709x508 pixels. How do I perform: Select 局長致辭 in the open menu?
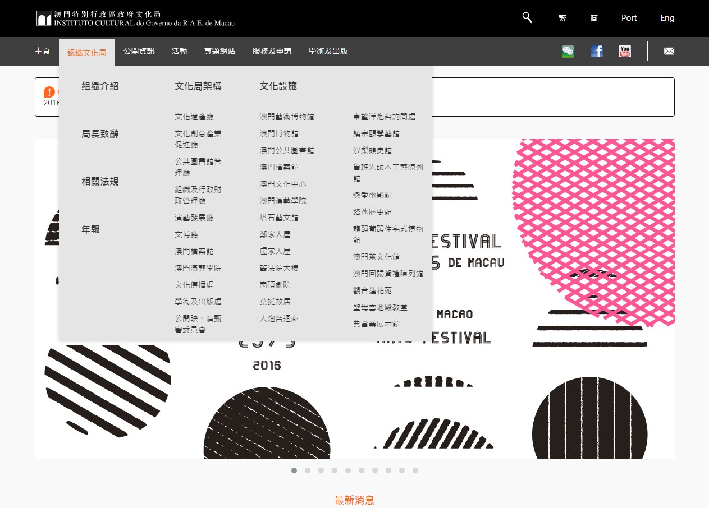click(x=100, y=134)
